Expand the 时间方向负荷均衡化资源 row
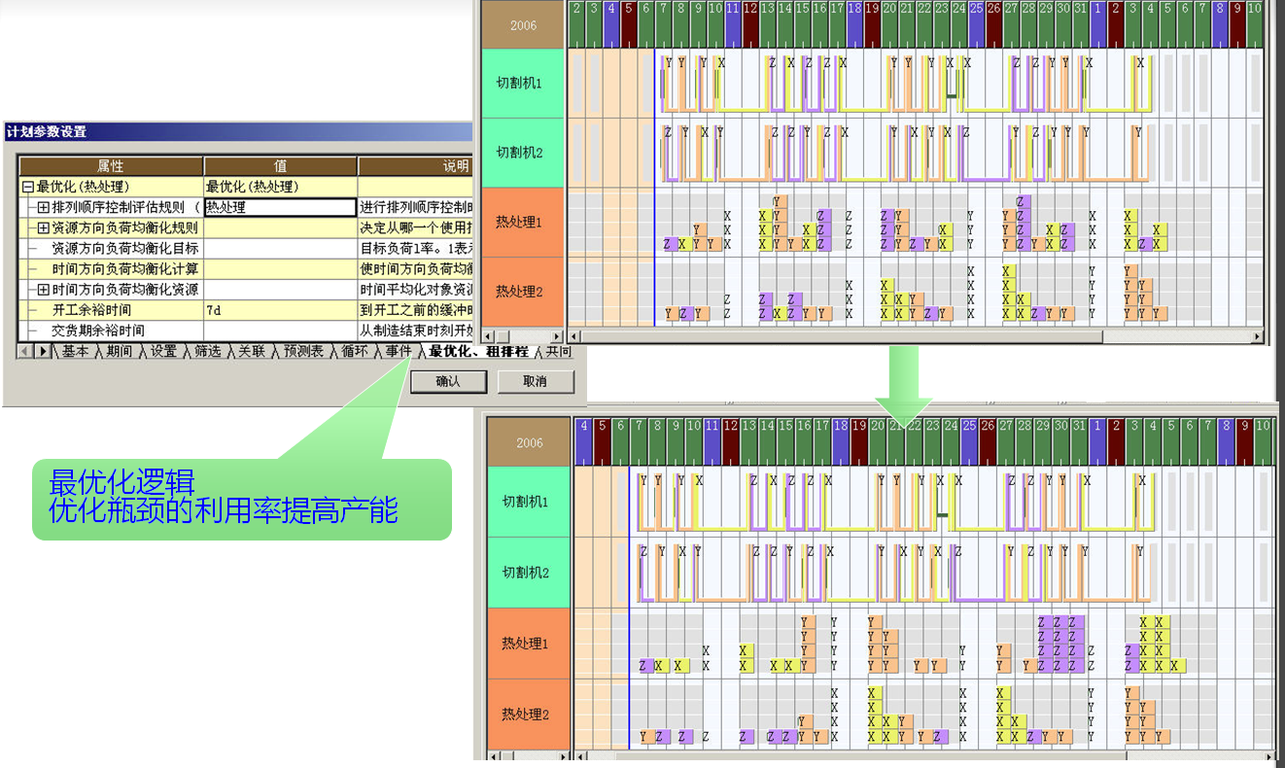Viewport: 1285px width, 768px height. click(43, 290)
